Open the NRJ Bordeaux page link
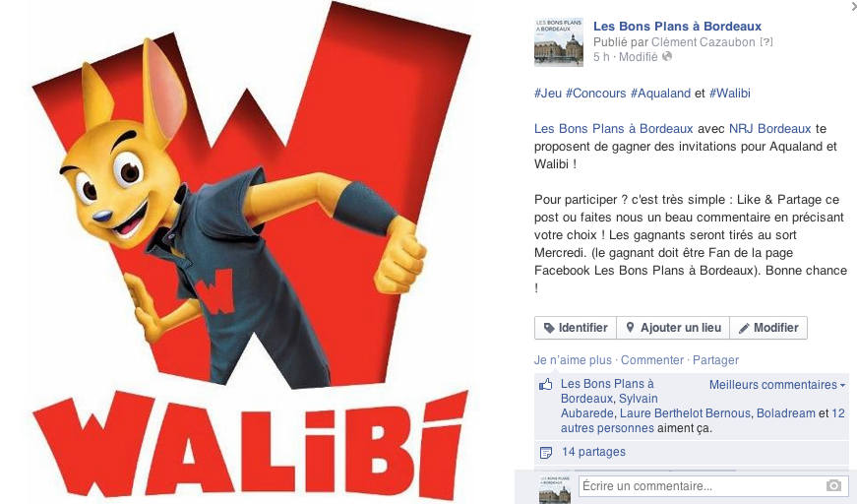The image size is (857, 504). click(x=770, y=129)
